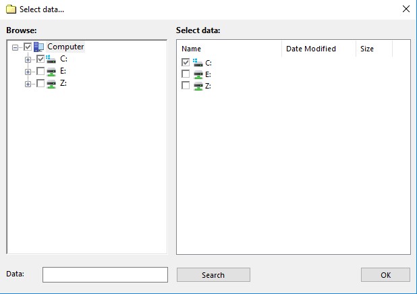Expand the C: drive tree node

[x=28, y=59]
